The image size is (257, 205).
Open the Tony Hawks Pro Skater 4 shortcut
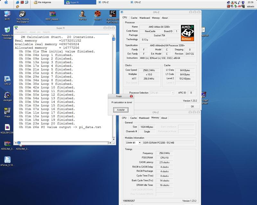(22, 14)
